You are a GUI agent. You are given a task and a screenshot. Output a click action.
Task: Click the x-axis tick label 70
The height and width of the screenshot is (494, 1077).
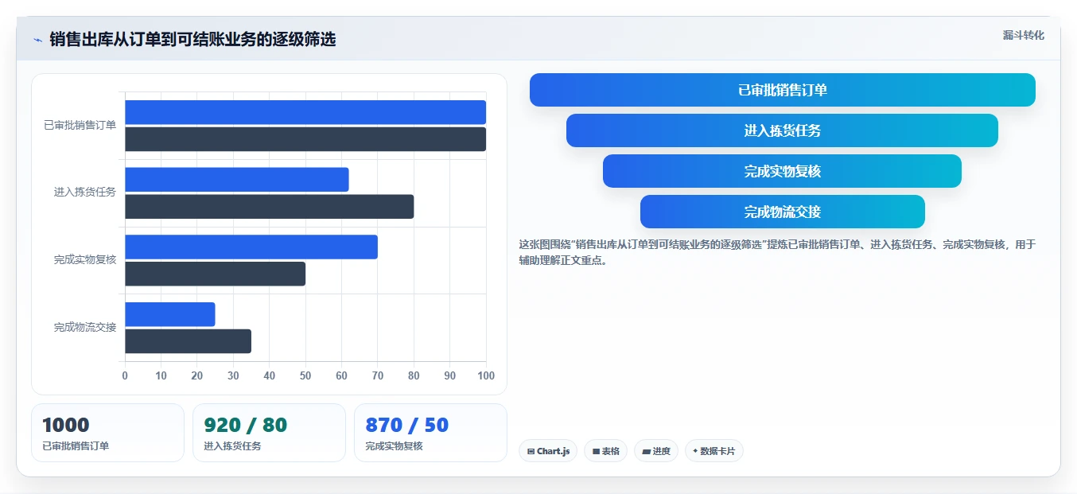pos(378,376)
